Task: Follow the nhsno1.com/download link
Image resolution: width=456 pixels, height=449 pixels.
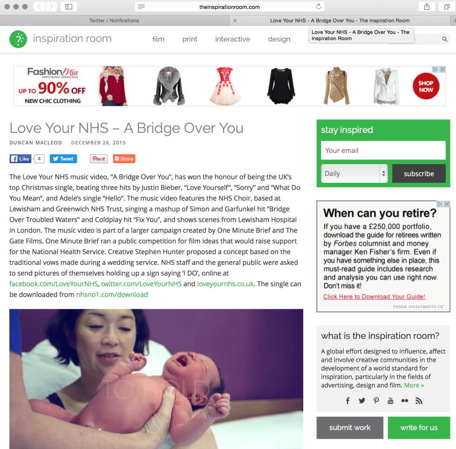Action: click(x=112, y=294)
